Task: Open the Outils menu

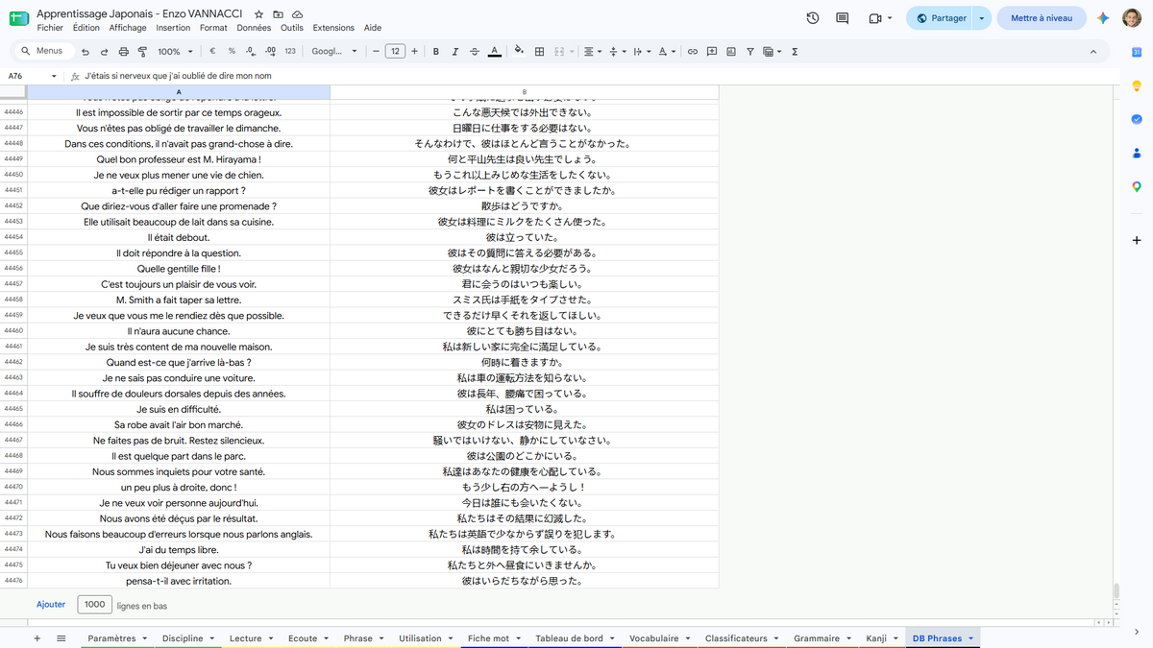Action: pos(292,28)
